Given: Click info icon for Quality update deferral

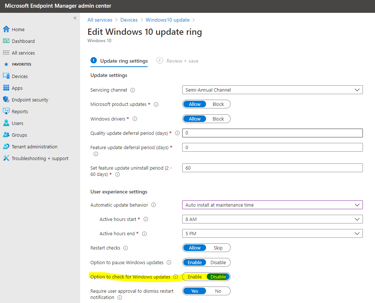Looking at the screenshot, I should tap(177, 133).
